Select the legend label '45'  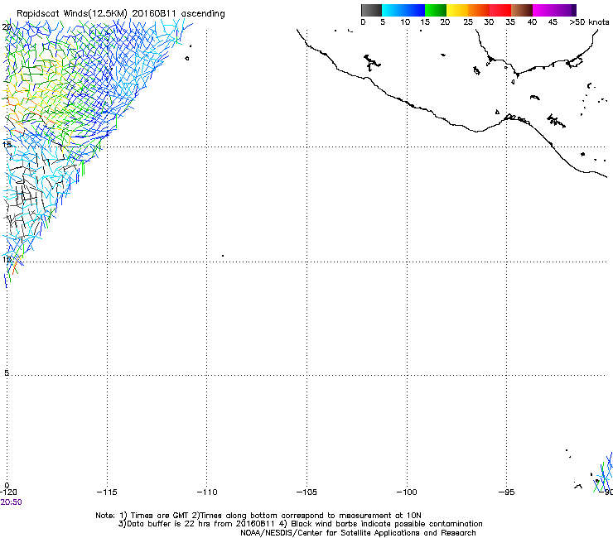[x=553, y=22]
